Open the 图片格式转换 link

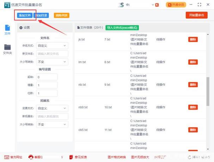point(117,157)
